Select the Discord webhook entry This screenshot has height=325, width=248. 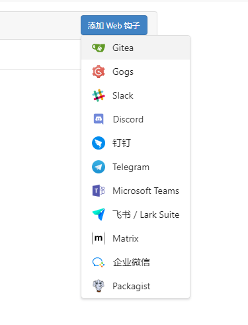click(x=136, y=119)
